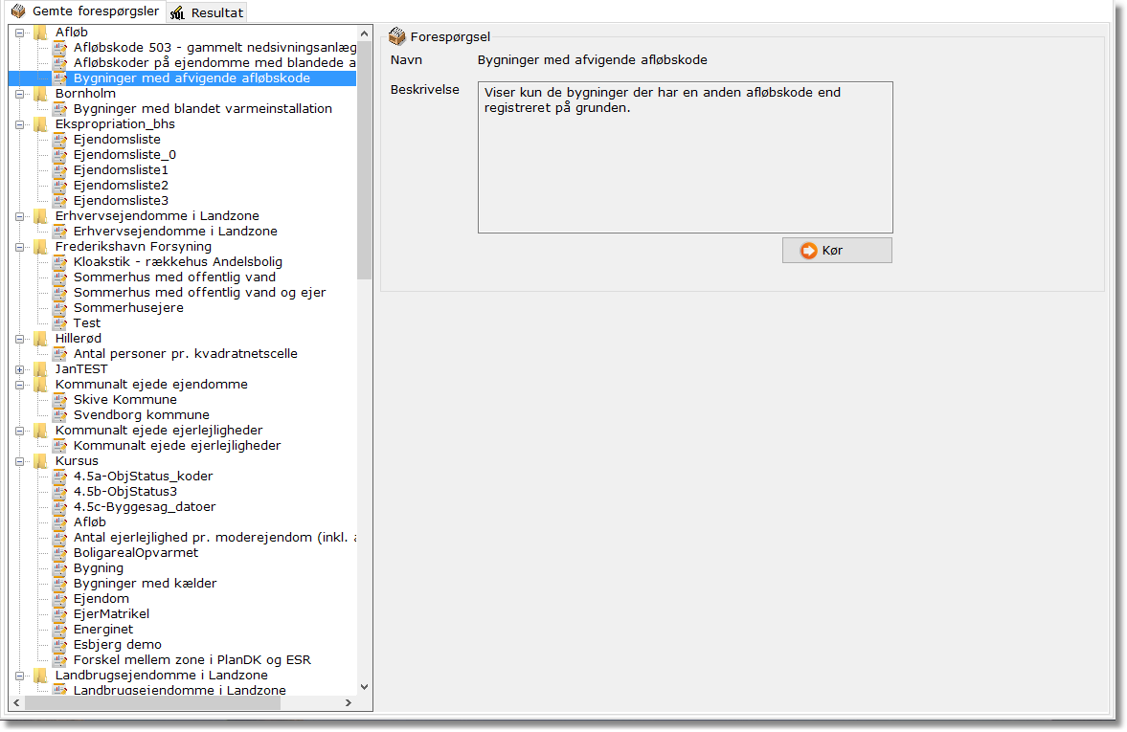Click the tree's vertical scrollbar down arrow
Screen dimensions: 1127x732
pos(364,686)
